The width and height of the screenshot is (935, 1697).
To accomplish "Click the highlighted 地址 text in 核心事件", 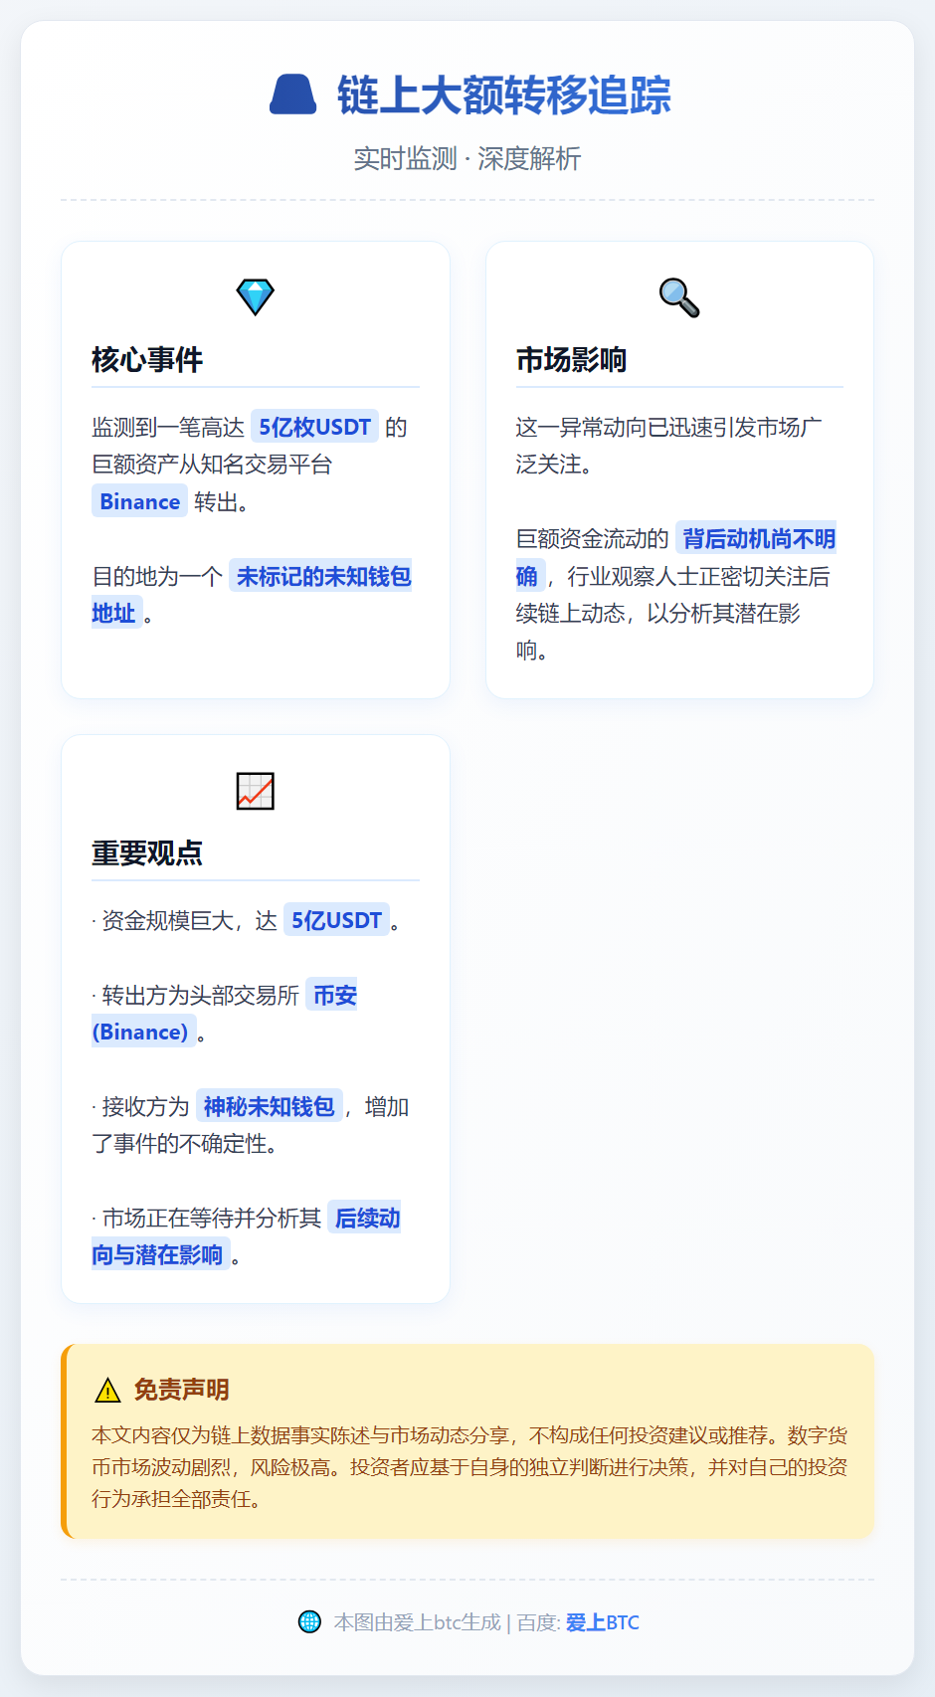I will coord(115,614).
